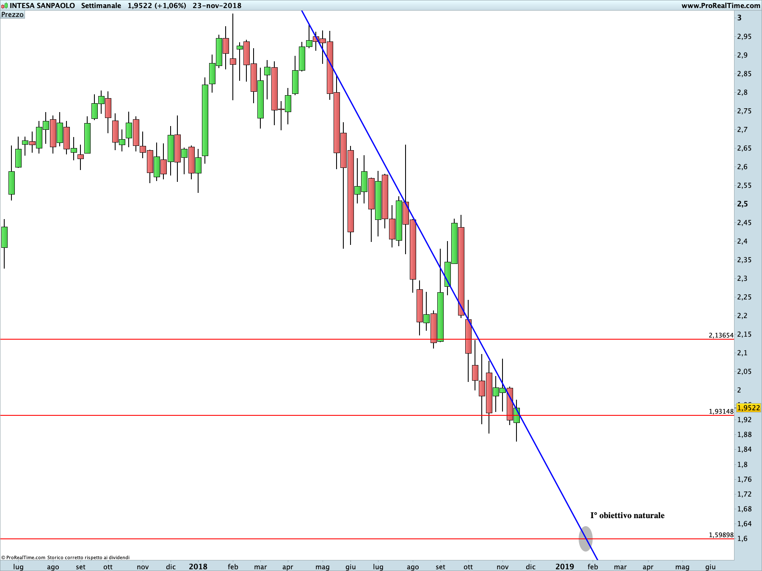This screenshot has height=571, width=762.
Task: Select the 1,59898 horizontal line label
Action: pyautogui.click(x=721, y=535)
